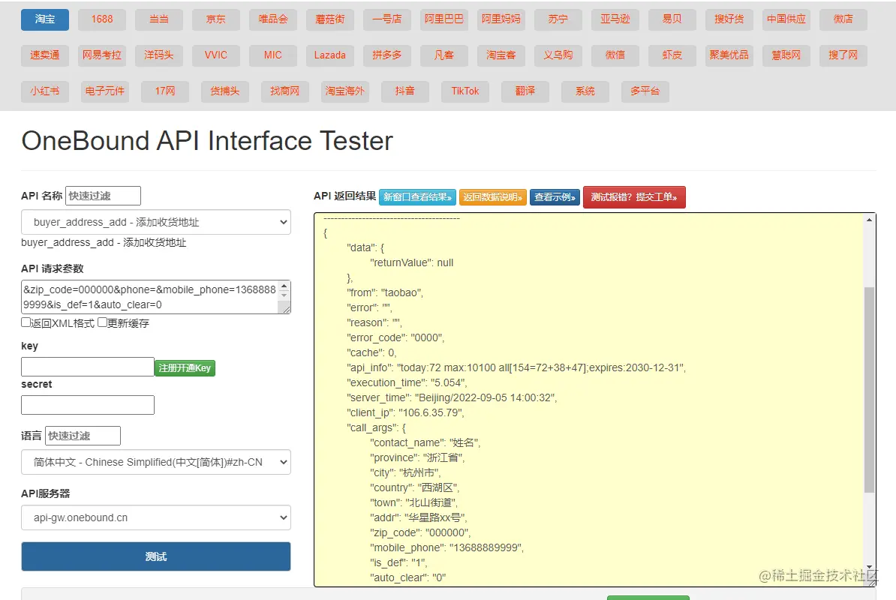Expand the buyer_address_add API name dropdown
Viewport: 896px width, 600px height.
pyautogui.click(x=156, y=222)
